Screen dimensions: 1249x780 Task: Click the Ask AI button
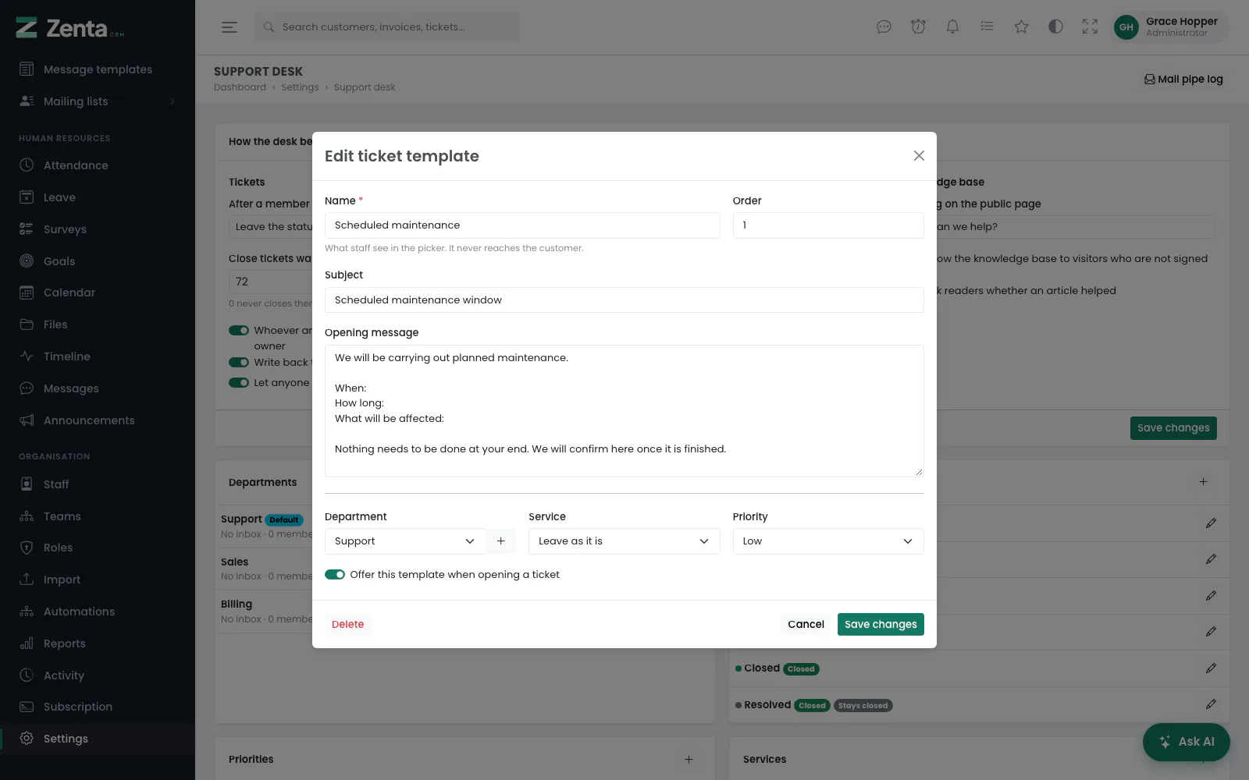coord(1187,742)
